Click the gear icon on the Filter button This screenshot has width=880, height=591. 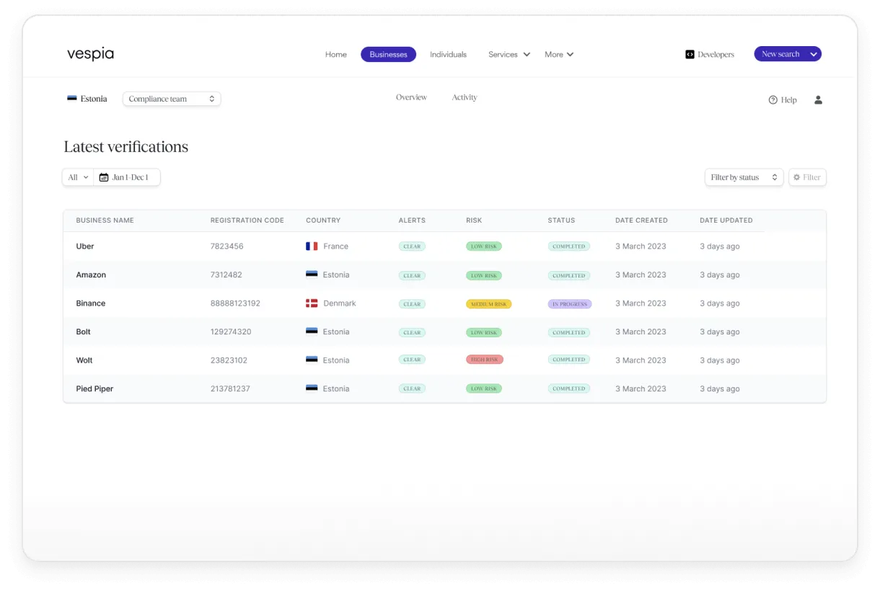796,177
